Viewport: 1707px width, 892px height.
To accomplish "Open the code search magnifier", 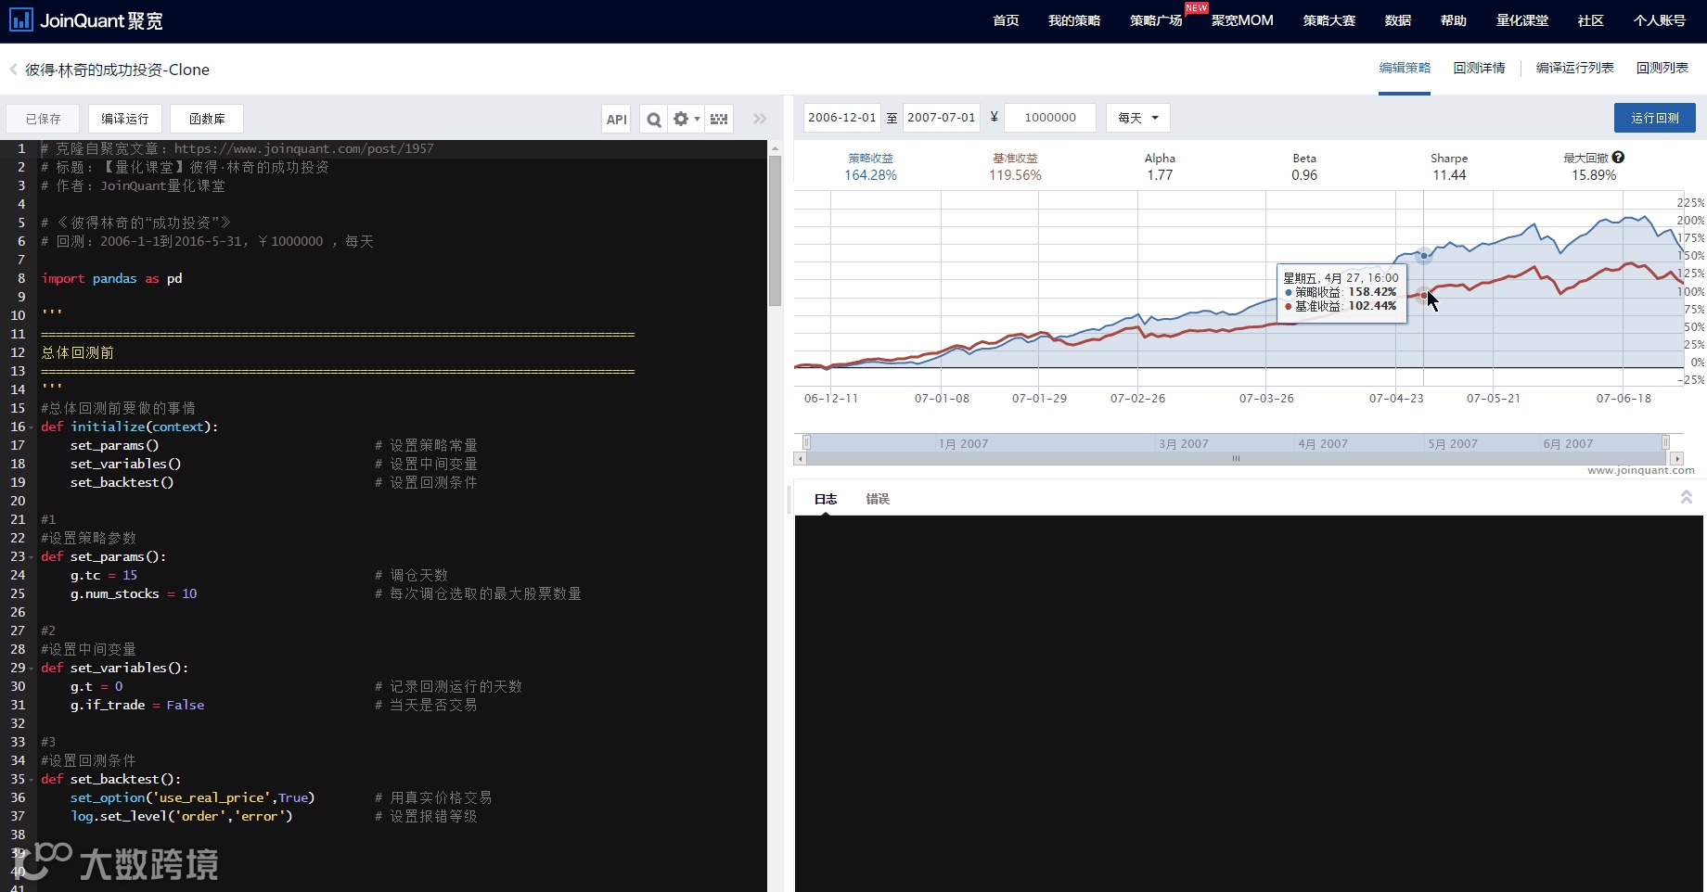I will 654,119.
